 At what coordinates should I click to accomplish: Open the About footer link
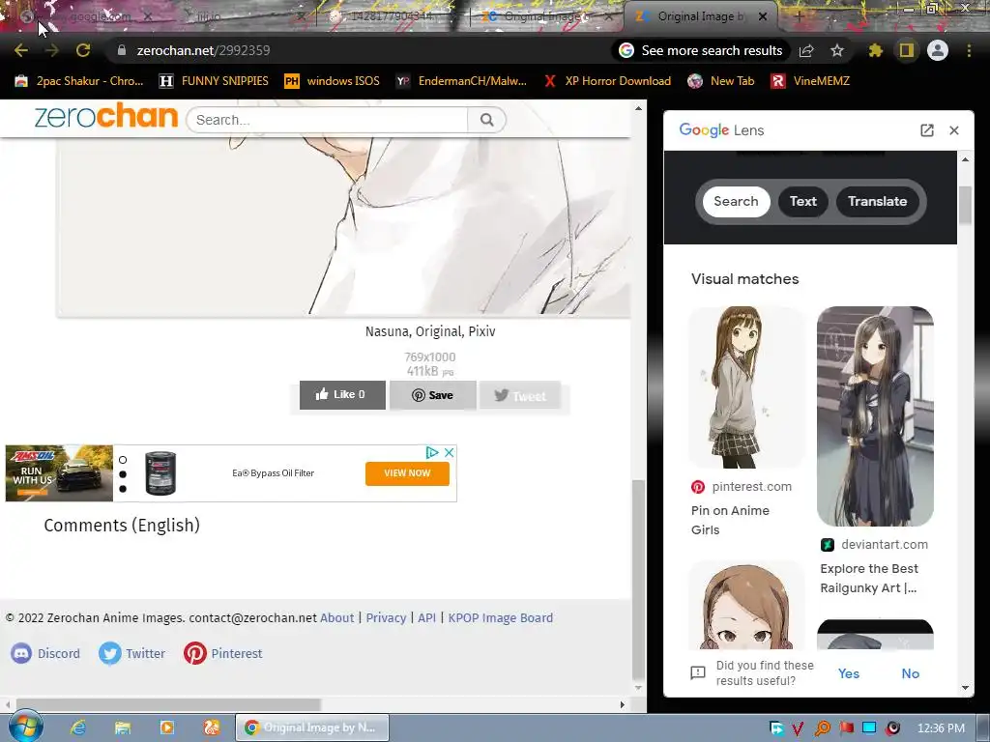click(x=337, y=617)
